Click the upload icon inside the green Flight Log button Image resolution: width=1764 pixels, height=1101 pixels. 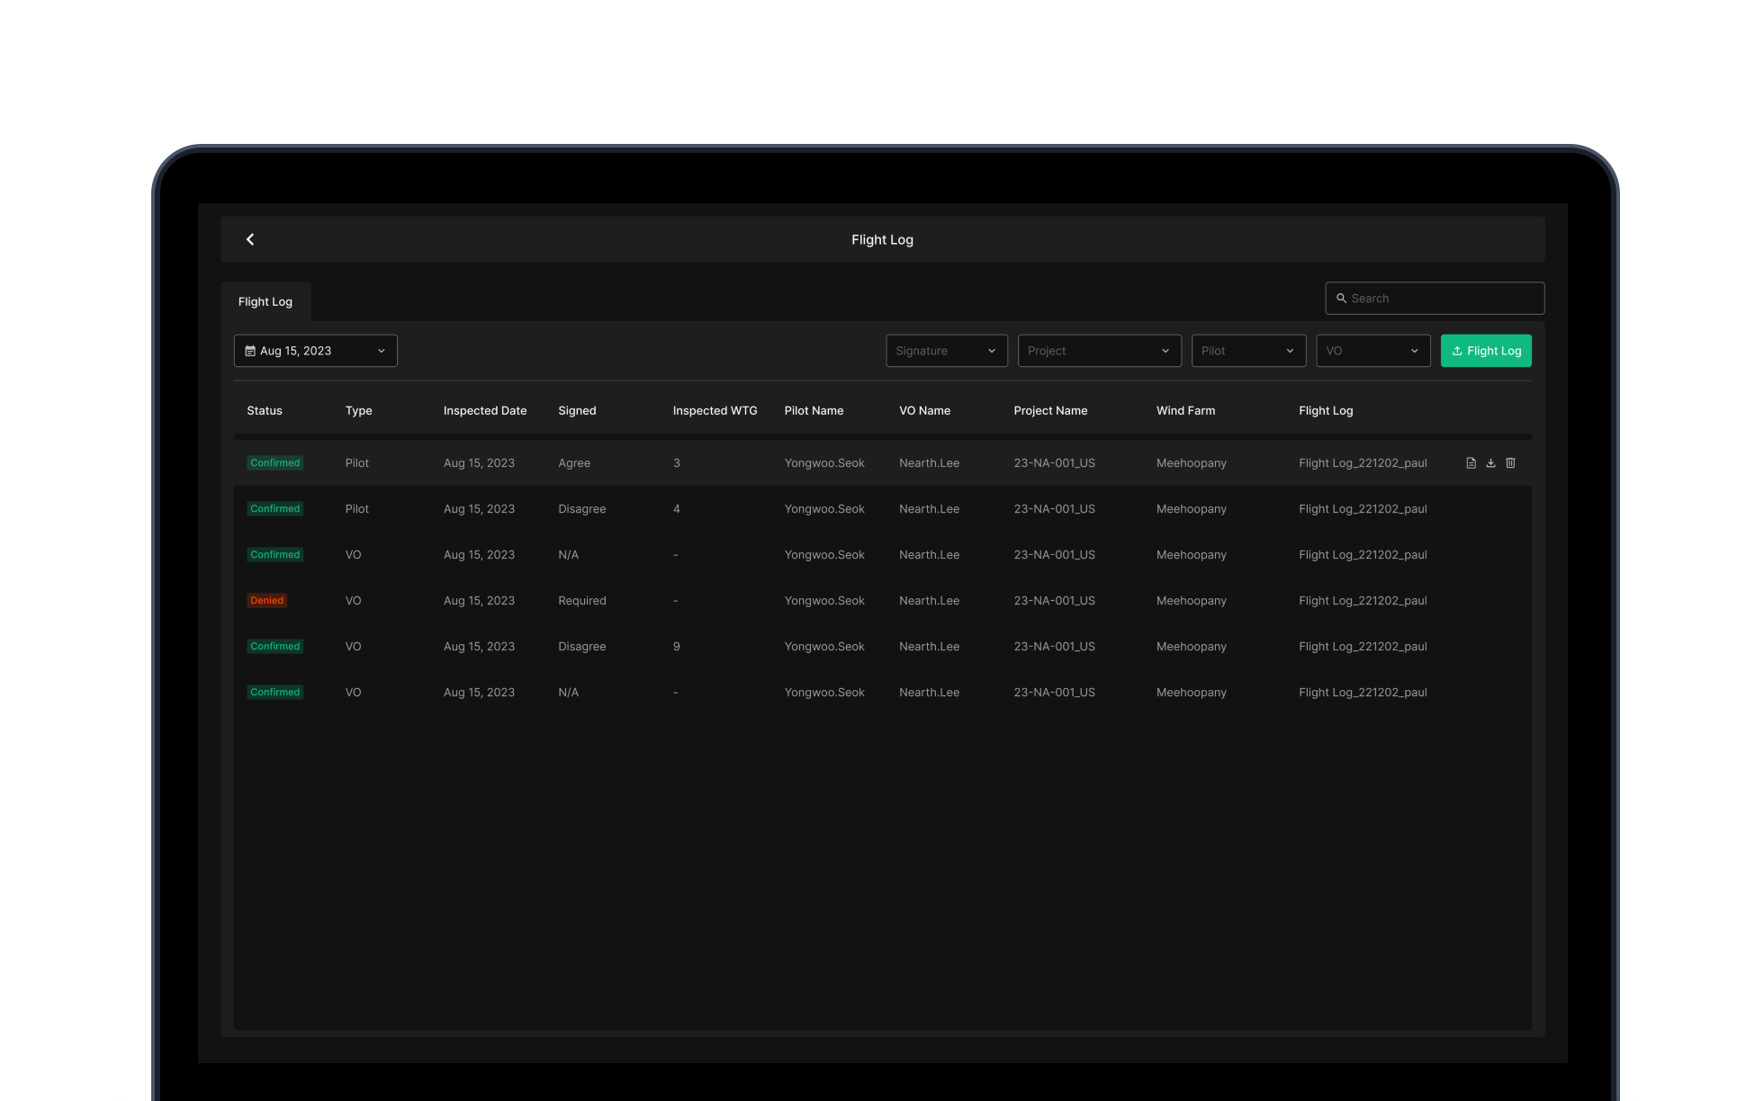click(1456, 351)
